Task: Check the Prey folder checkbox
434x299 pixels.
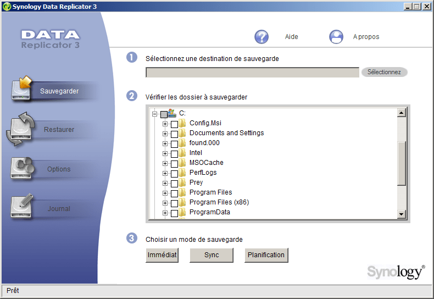Action: (174, 184)
